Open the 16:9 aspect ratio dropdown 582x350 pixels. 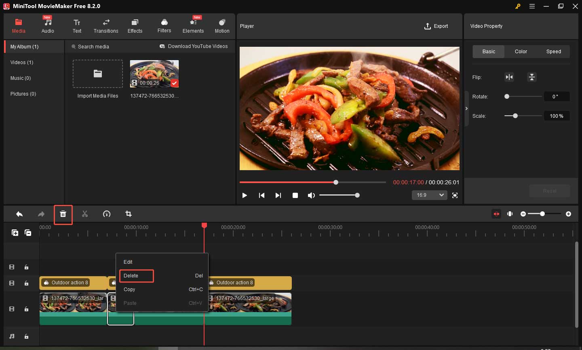[x=429, y=195]
